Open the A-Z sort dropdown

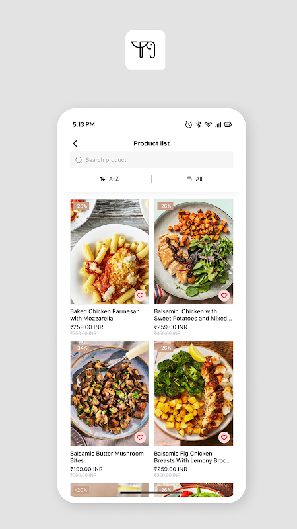[110, 179]
